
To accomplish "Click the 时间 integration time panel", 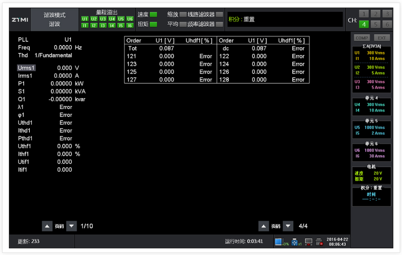I will pos(372,197).
